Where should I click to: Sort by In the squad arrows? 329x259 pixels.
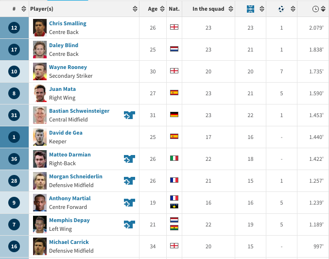click(x=231, y=9)
